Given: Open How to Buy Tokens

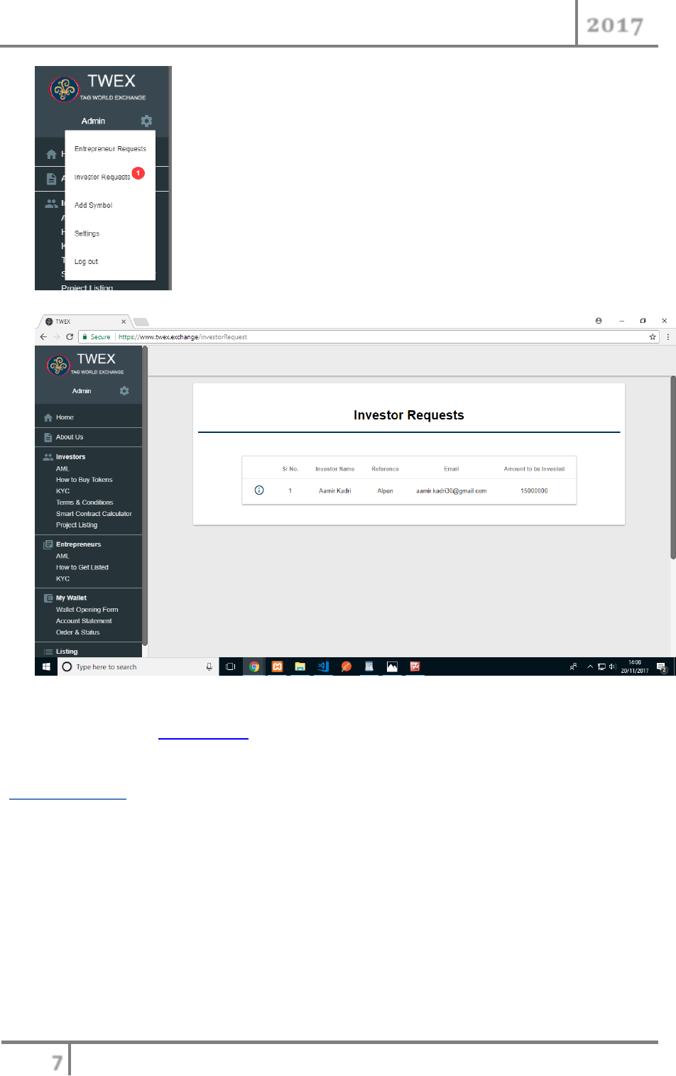Looking at the screenshot, I should 84,480.
